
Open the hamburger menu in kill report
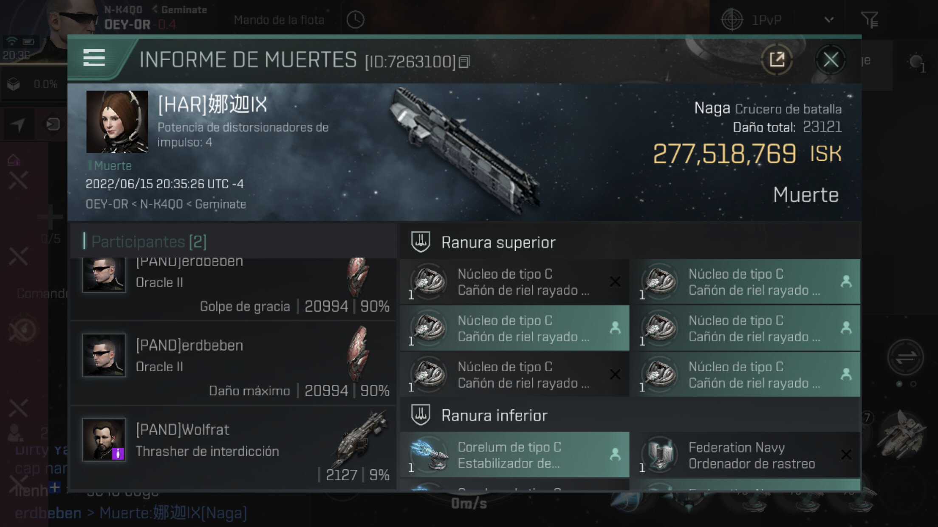pyautogui.click(x=94, y=58)
